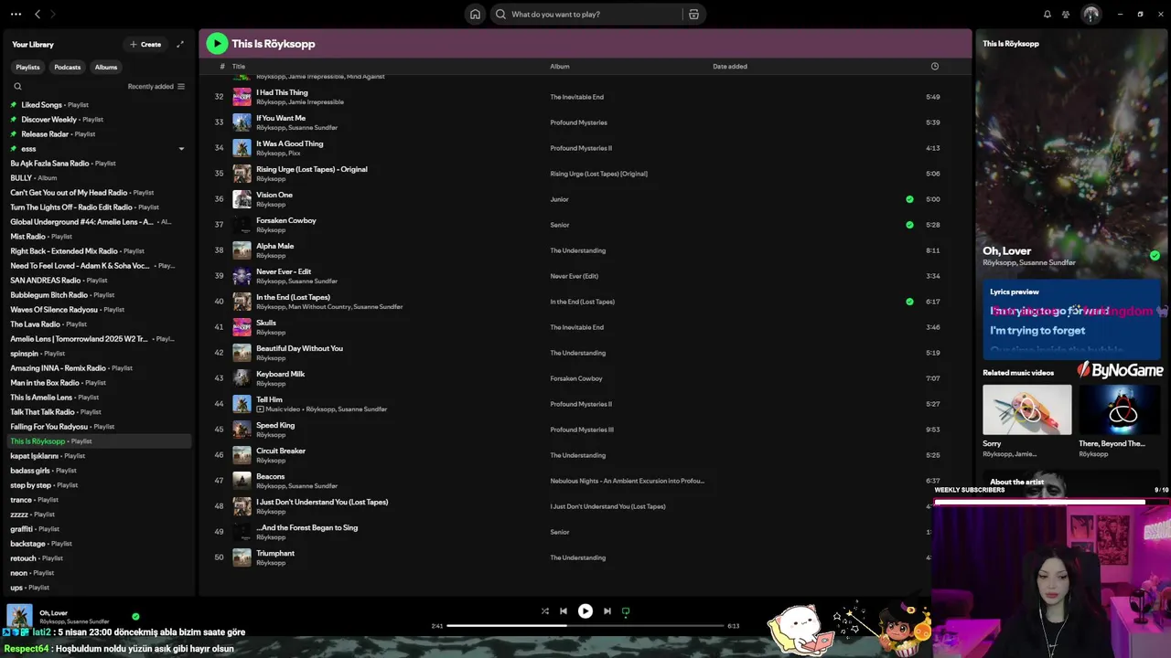Screen dimensions: 1171x658
Task: Skip to next track
Action: (607, 611)
